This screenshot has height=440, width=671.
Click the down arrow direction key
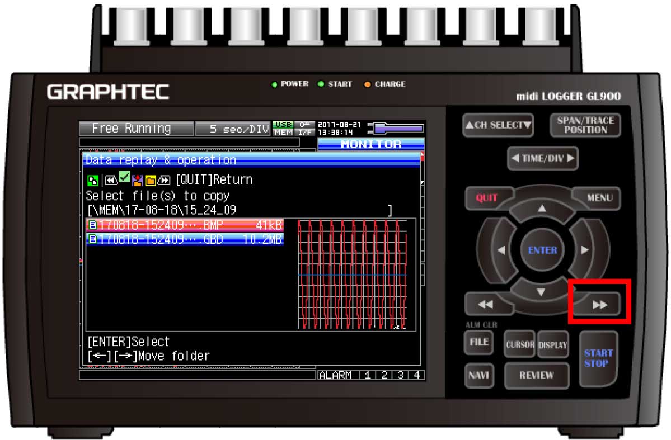[x=541, y=292]
